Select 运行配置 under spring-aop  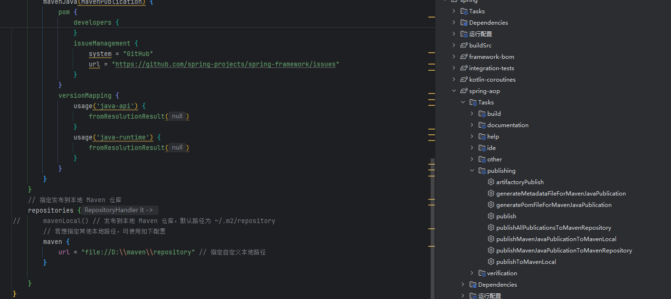(x=485, y=295)
